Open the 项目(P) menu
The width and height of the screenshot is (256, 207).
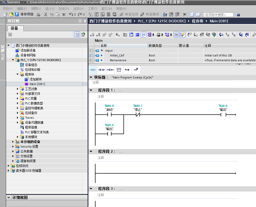tap(8, 8)
